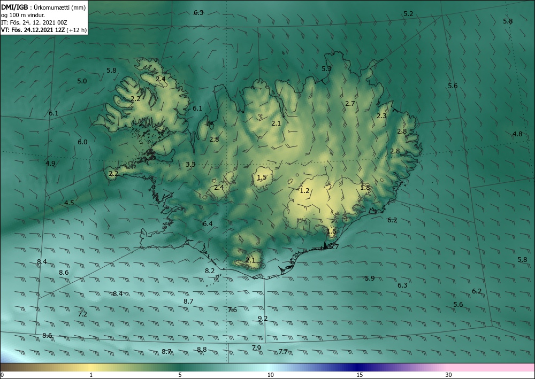Click the colour scale label 0
Image resolution: width=535 pixels, height=379 pixels.
point(2,375)
